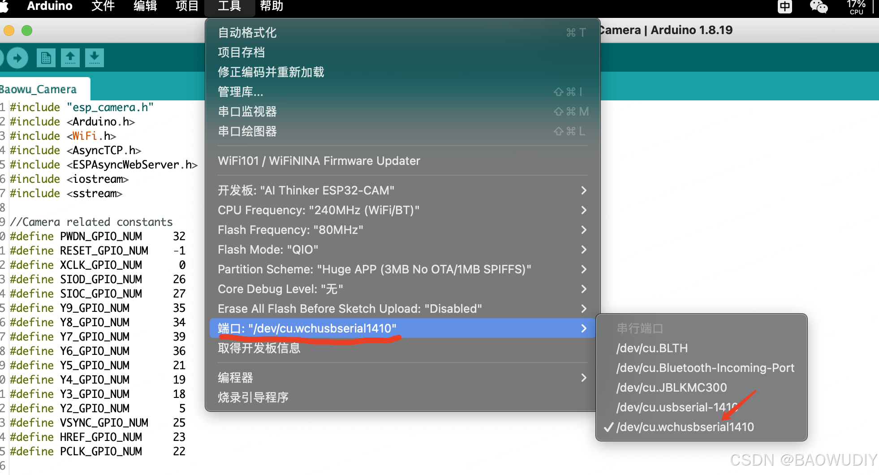Open the 文件 menu
This screenshot has width=879, height=475.
click(x=102, y=7)
